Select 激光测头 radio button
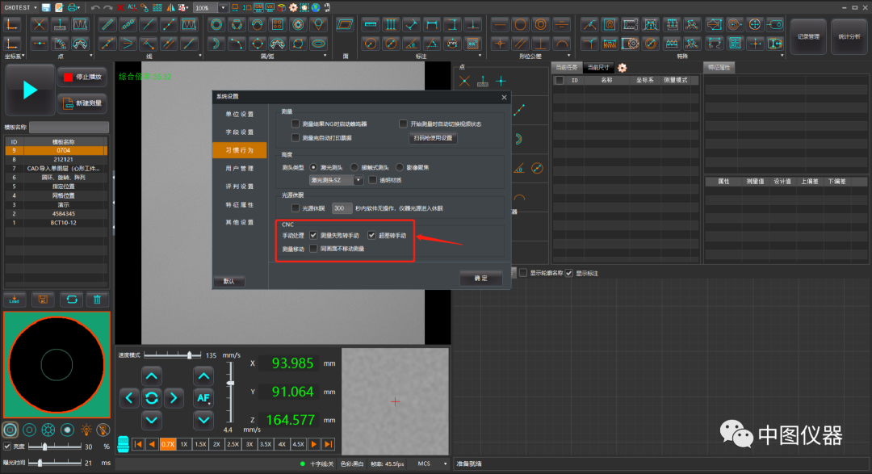 (313, 167)
